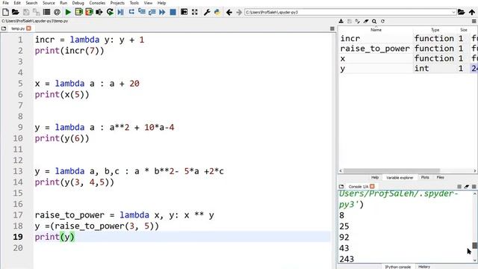Open the Debug menu
Screen dimensions: 478x269
tap(78, 3)
